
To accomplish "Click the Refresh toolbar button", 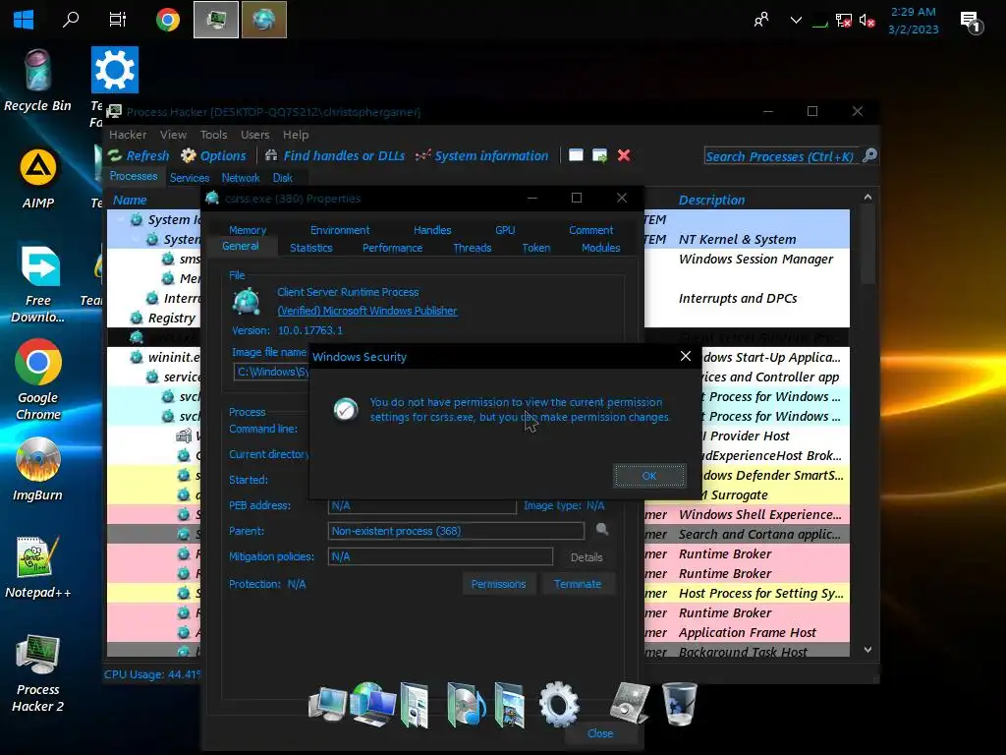I will [x=139, y=156].
